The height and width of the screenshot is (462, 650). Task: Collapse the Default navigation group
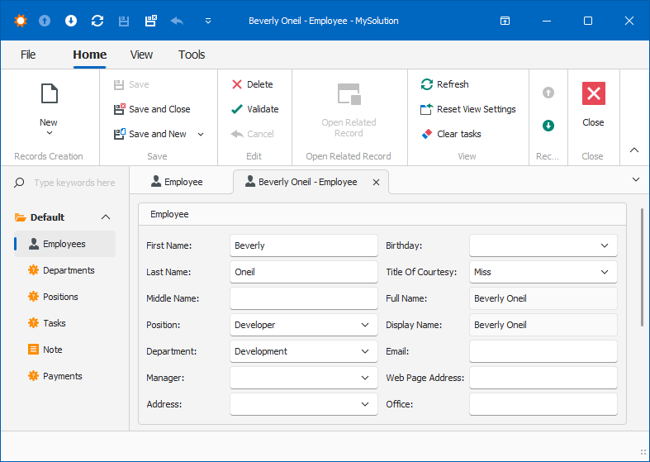(106, 217)
